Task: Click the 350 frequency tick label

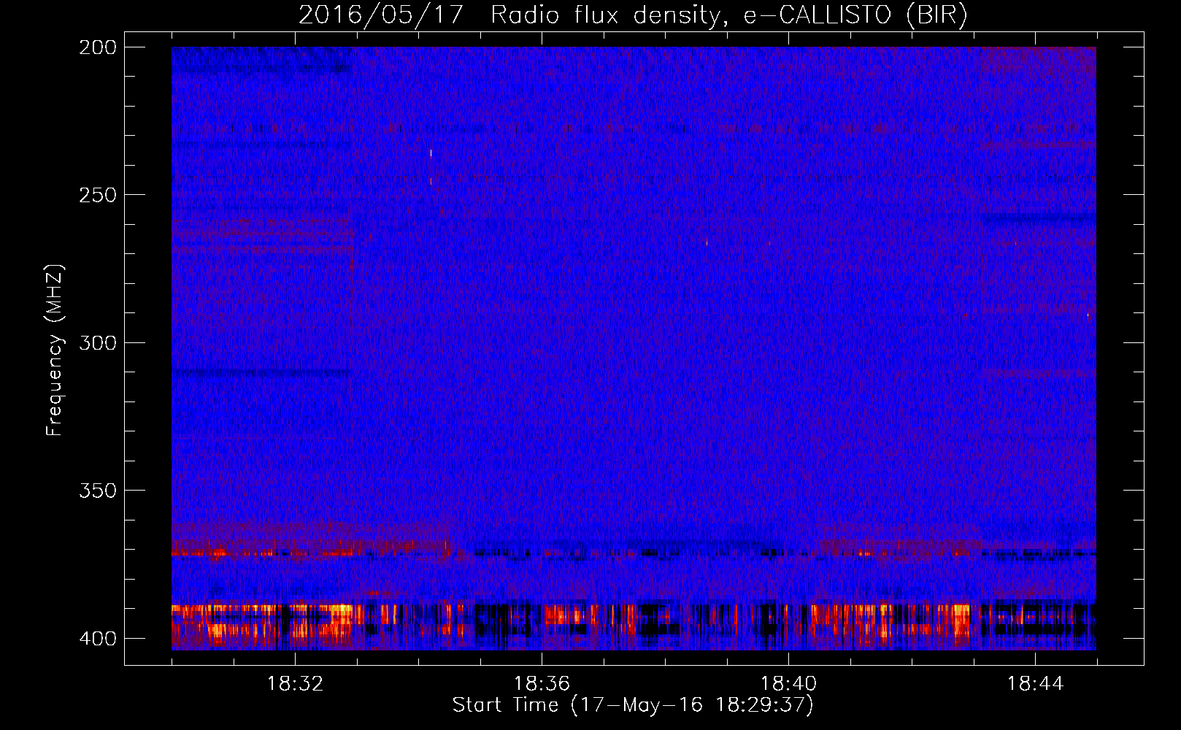Action: [97, 491]
